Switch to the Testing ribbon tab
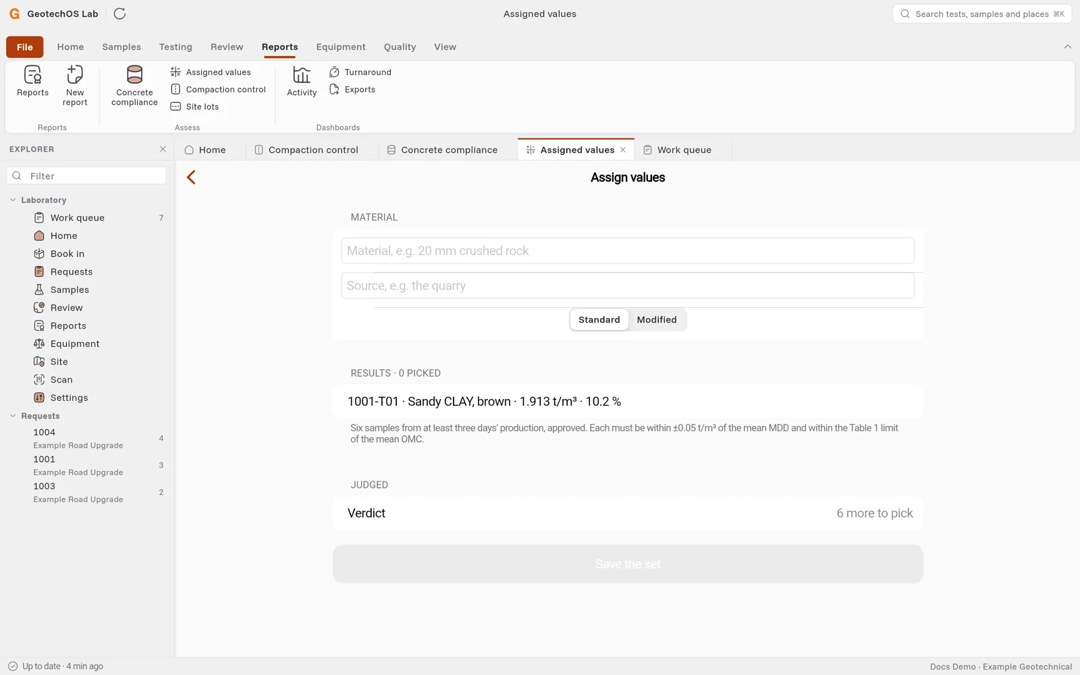 175,47
